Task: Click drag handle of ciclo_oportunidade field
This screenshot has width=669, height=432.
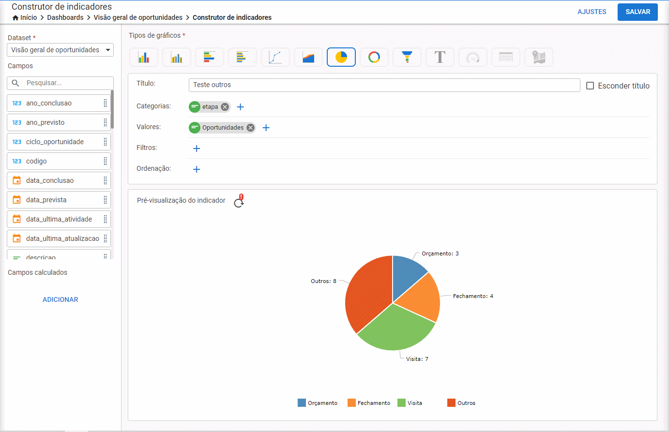Action: tap(105, 142)
